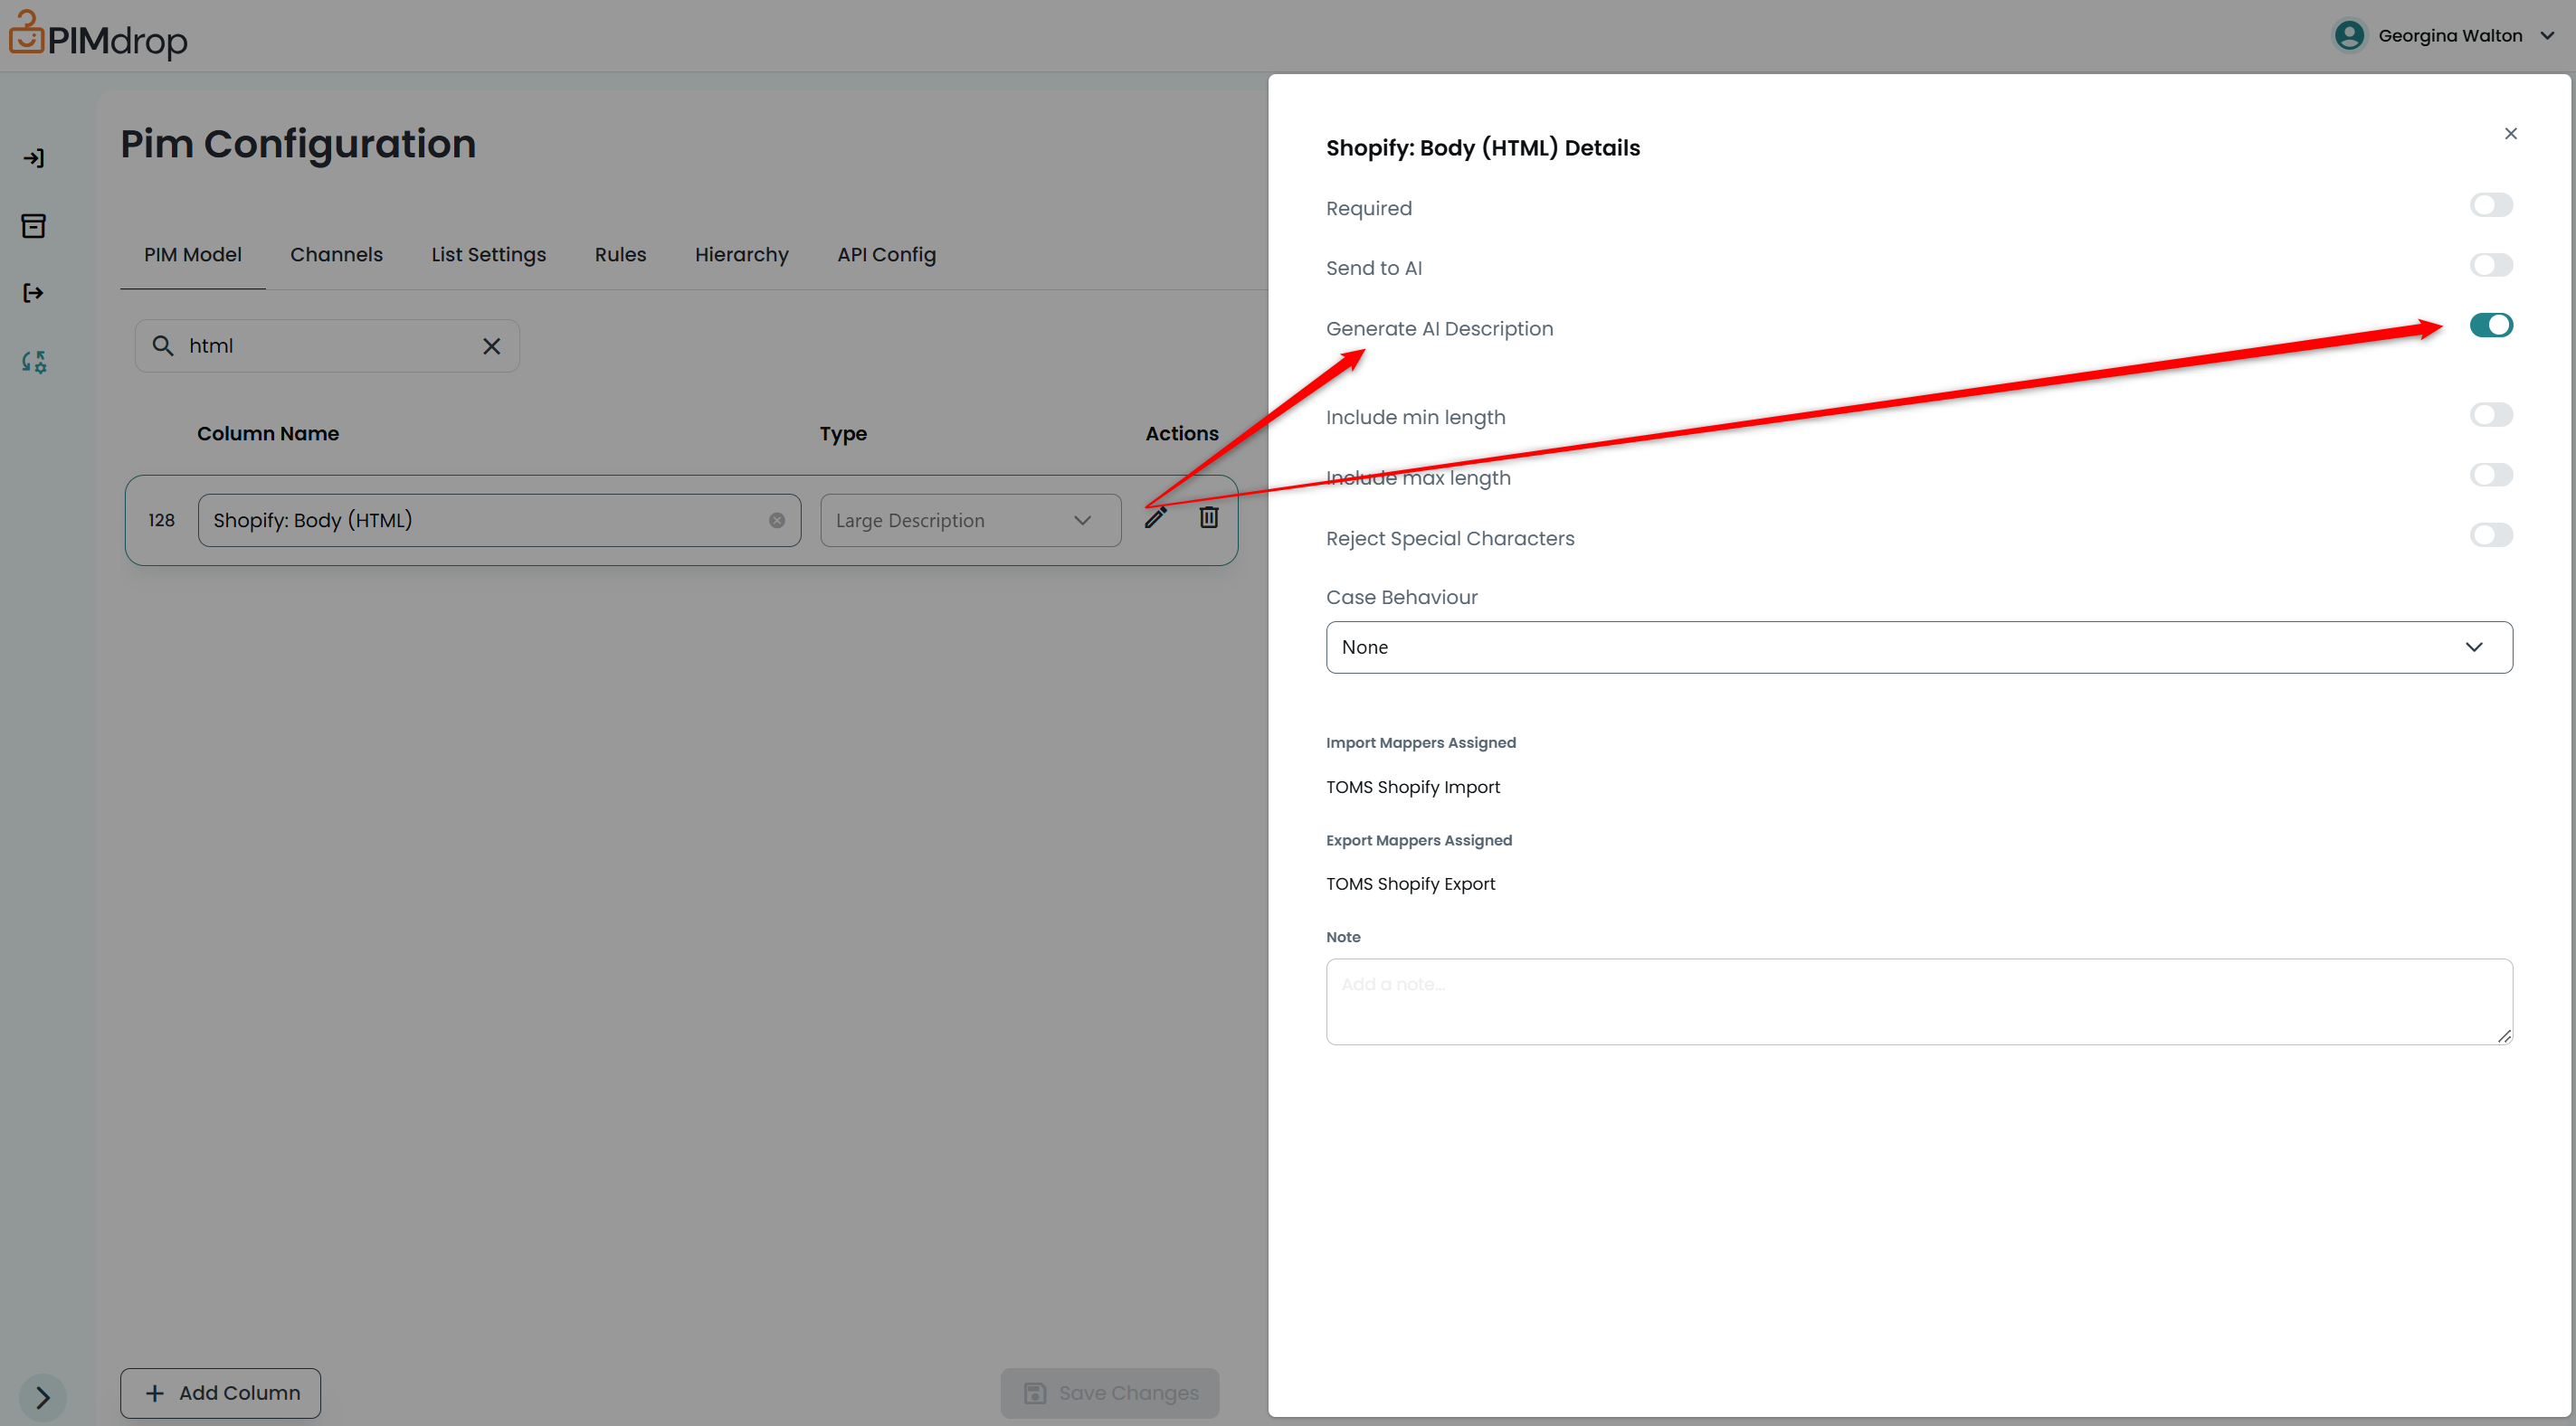Clear the html search with X icon
The image size is (2576, 1426).
(491, 345)
